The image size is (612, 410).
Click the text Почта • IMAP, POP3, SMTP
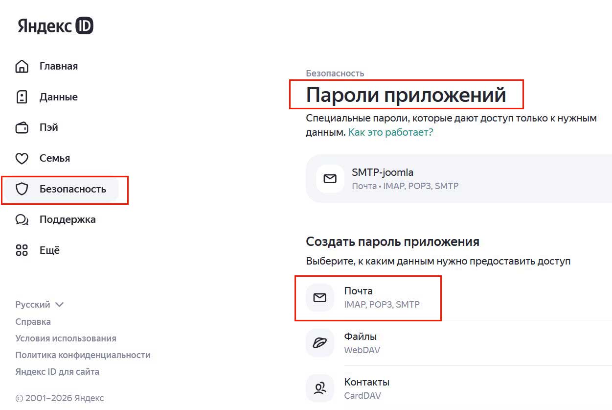(405, 186)
